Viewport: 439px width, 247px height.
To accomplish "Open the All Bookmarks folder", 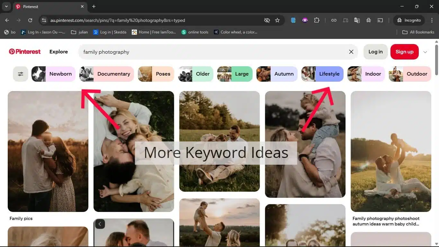I will click(x=418, y=32).
